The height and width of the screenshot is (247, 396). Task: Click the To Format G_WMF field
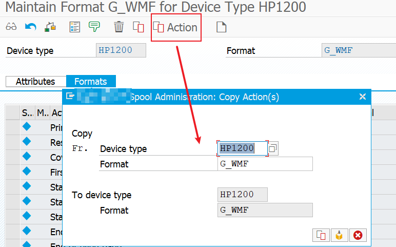coord(265,210)
